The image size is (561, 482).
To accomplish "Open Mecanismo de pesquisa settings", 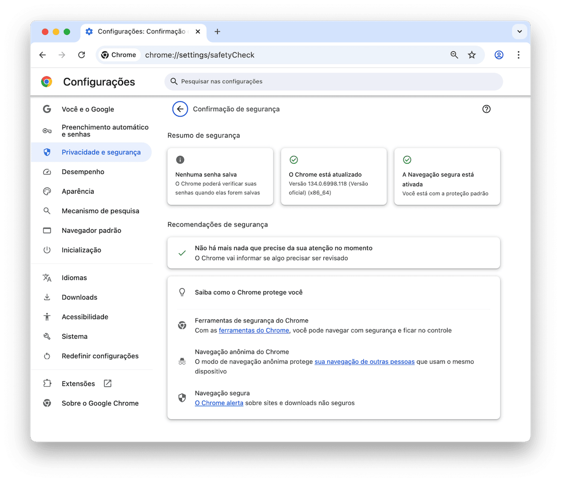I will pos(91,211).
